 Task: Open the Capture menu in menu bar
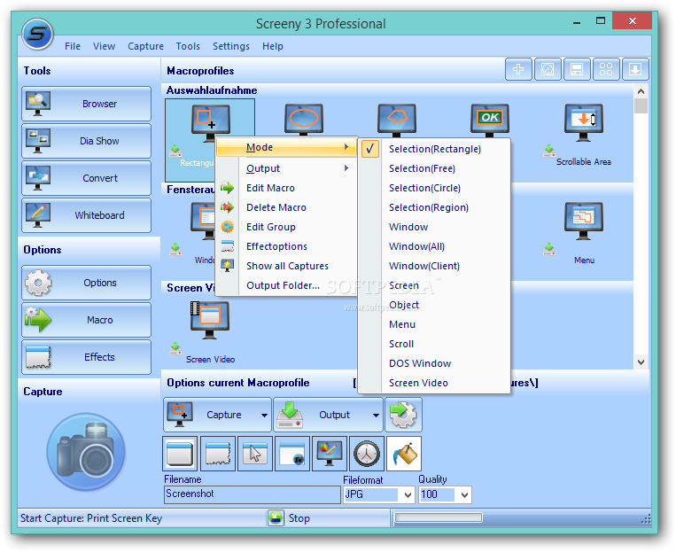145,46
